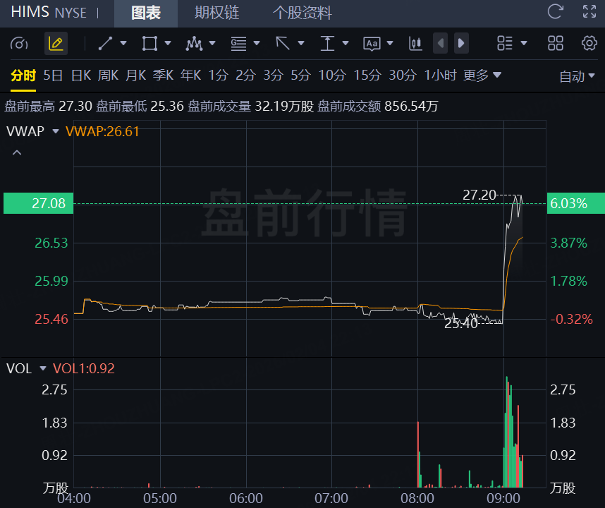The image size is (605, 508).
Task: Switch to the 期权链 tab
Action: 217,13
